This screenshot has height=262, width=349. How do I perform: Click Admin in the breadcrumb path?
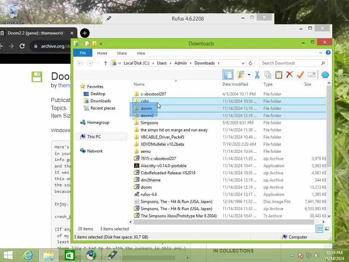click(181, 63)
